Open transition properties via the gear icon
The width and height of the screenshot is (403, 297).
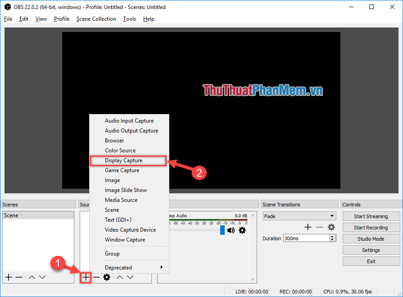pyautogui.click(x=331, y=227)
